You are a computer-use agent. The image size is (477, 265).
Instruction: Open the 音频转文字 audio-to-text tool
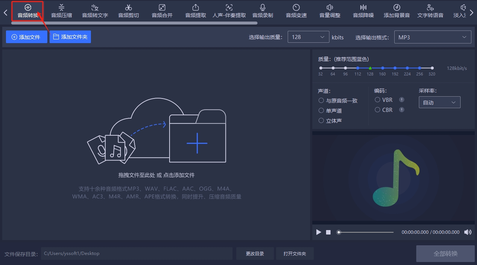coord(95,11)
